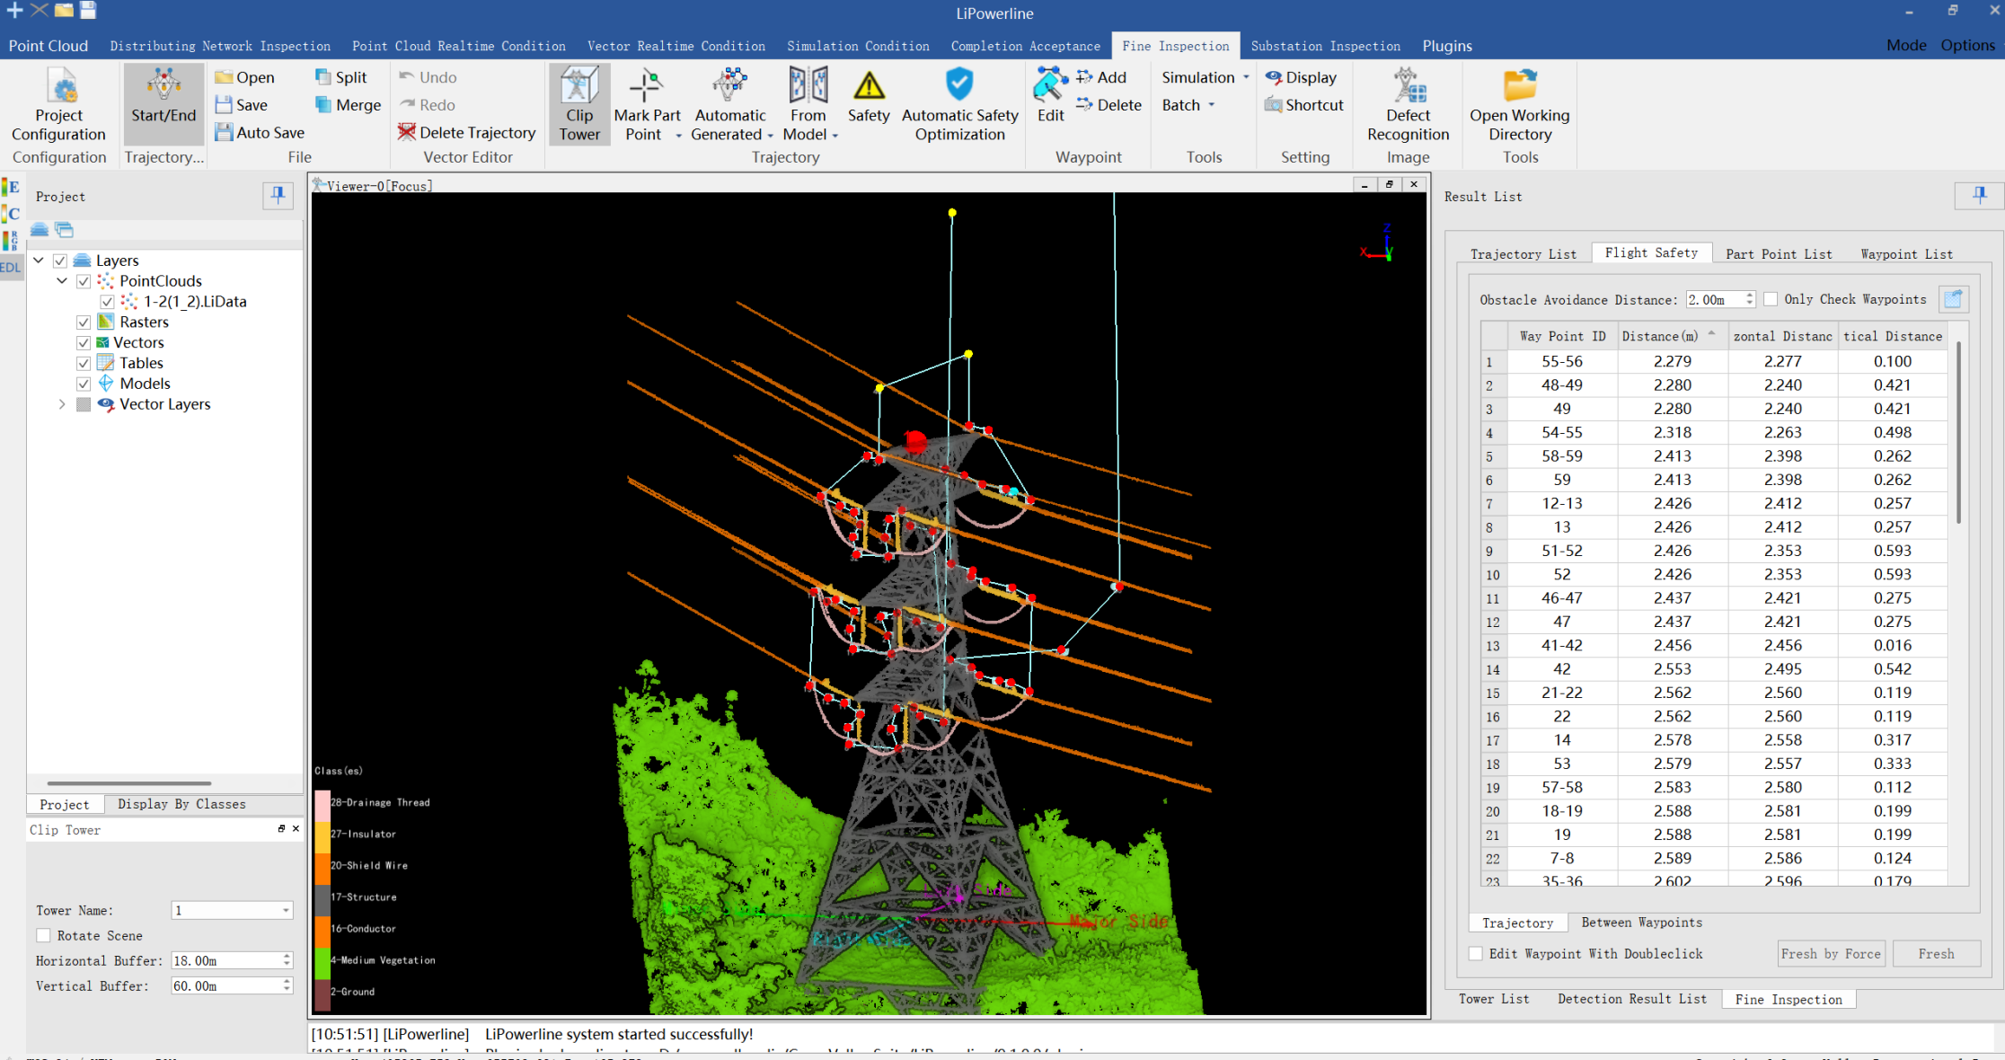Toggle the Models layer checkbox

[x=84, y=384]
